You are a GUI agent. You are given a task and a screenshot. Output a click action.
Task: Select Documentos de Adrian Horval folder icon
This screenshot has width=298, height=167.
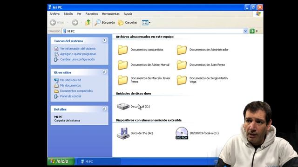pos(123,65)
